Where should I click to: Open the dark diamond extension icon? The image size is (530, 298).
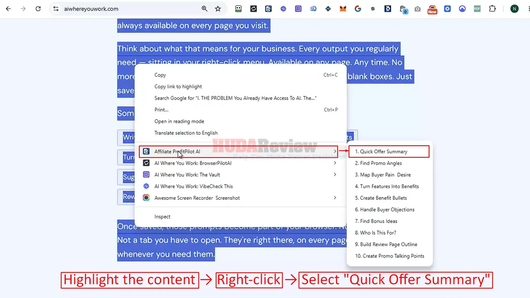click(x=328, y=9)
